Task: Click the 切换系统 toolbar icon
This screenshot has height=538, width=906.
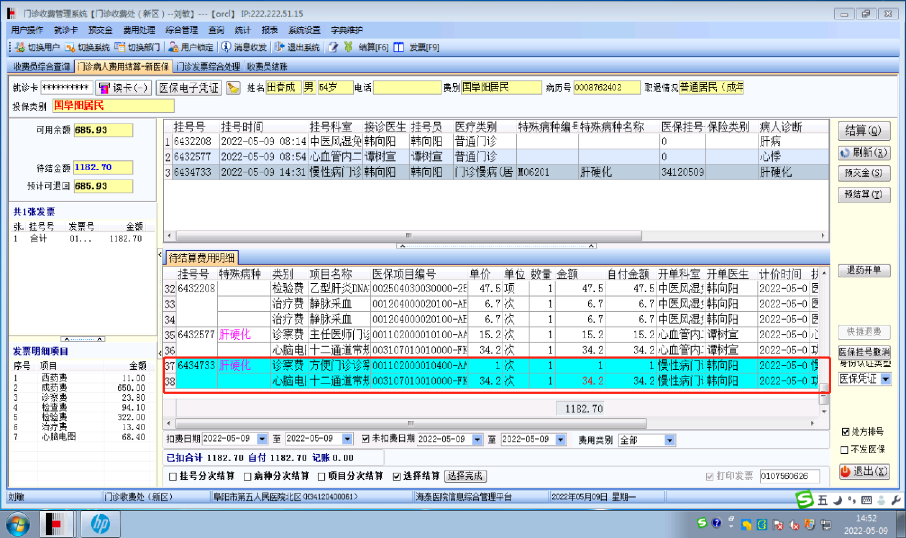Action: tap(70, 47)
